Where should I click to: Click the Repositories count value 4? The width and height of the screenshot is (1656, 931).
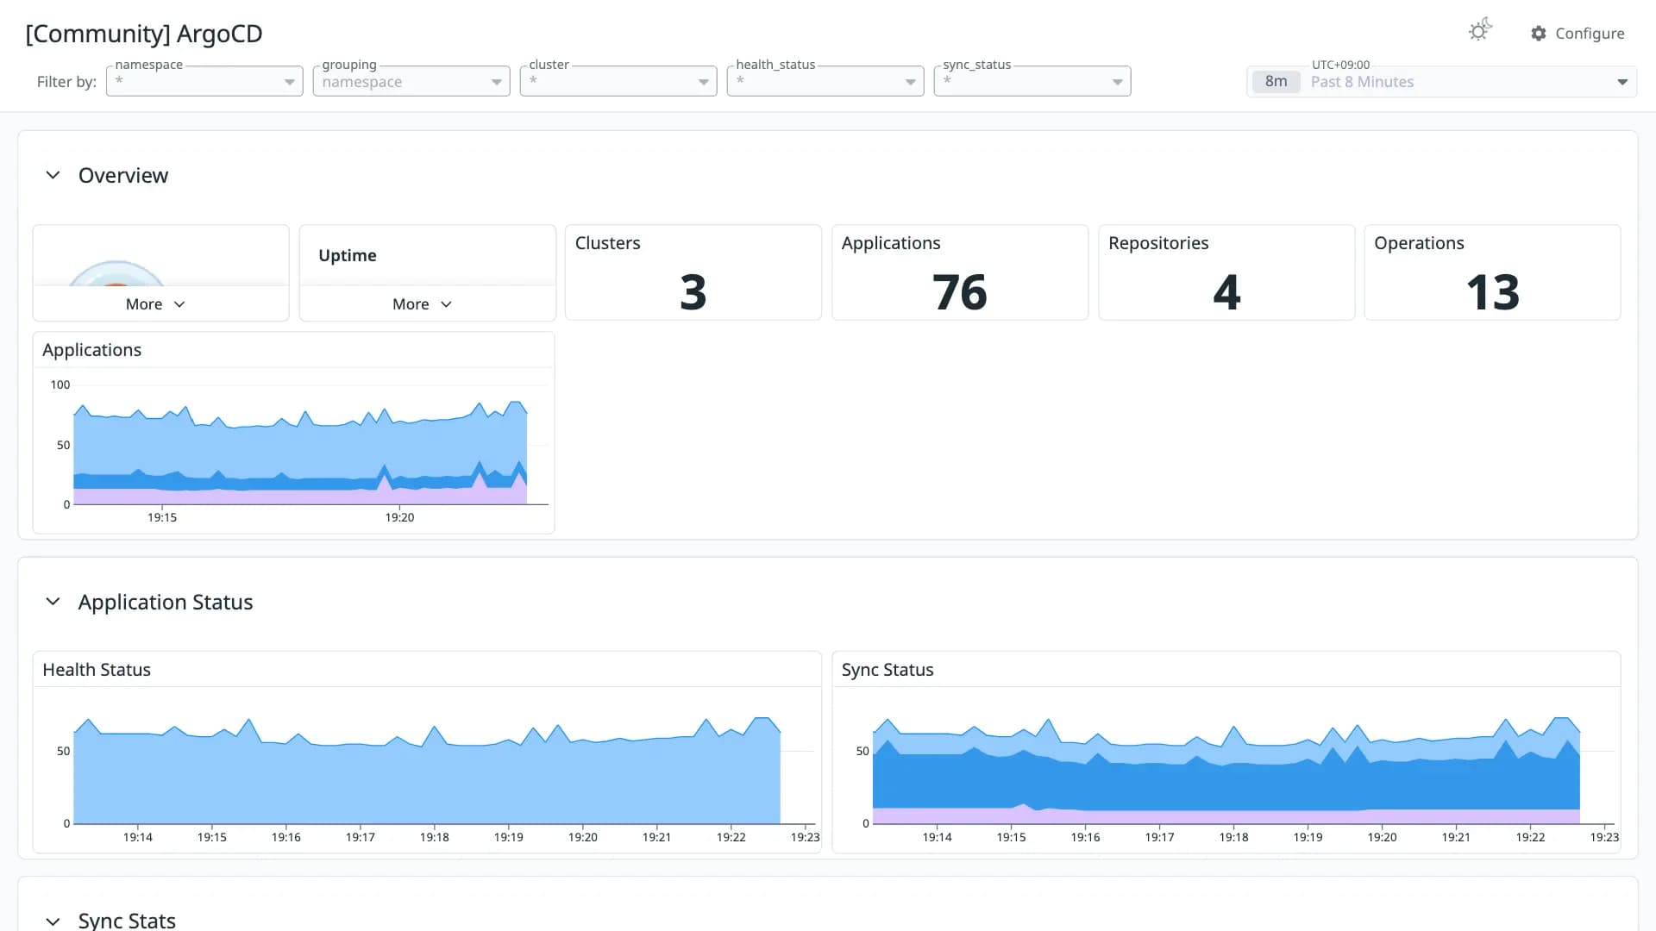1226,292
